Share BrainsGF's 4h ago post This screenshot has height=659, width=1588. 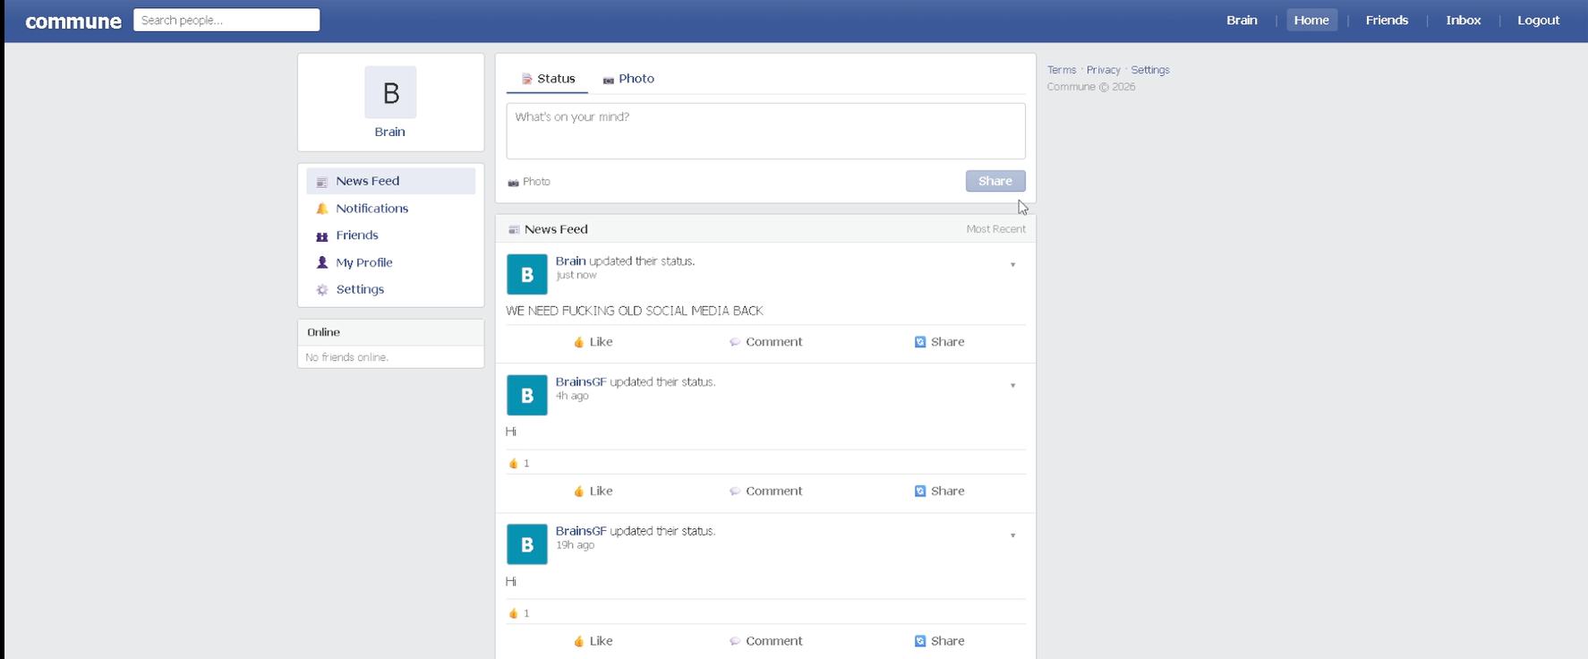[939, 492]
